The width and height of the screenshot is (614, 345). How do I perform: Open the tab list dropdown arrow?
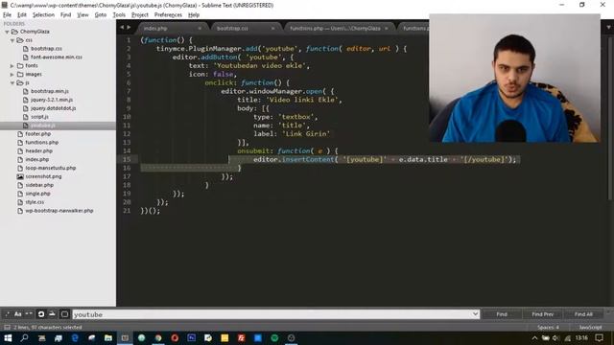point(608,28)
